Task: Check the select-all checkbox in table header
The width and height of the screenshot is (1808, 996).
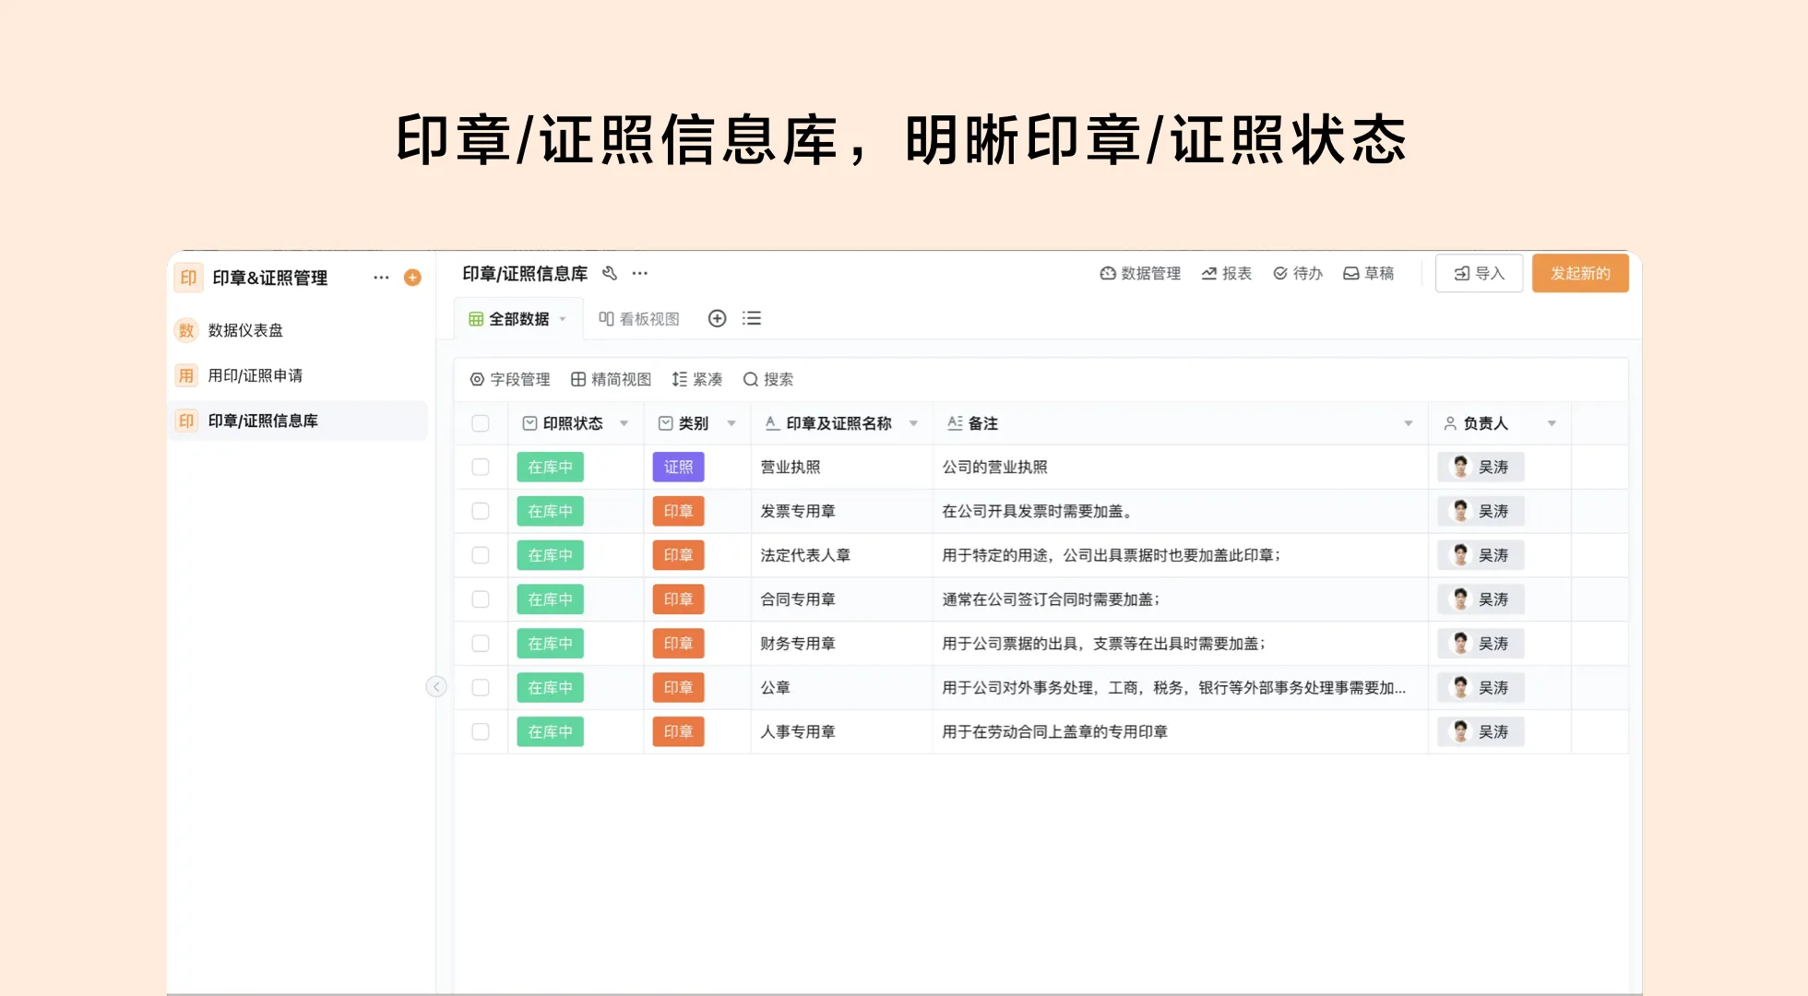Action: coord(481,422)
